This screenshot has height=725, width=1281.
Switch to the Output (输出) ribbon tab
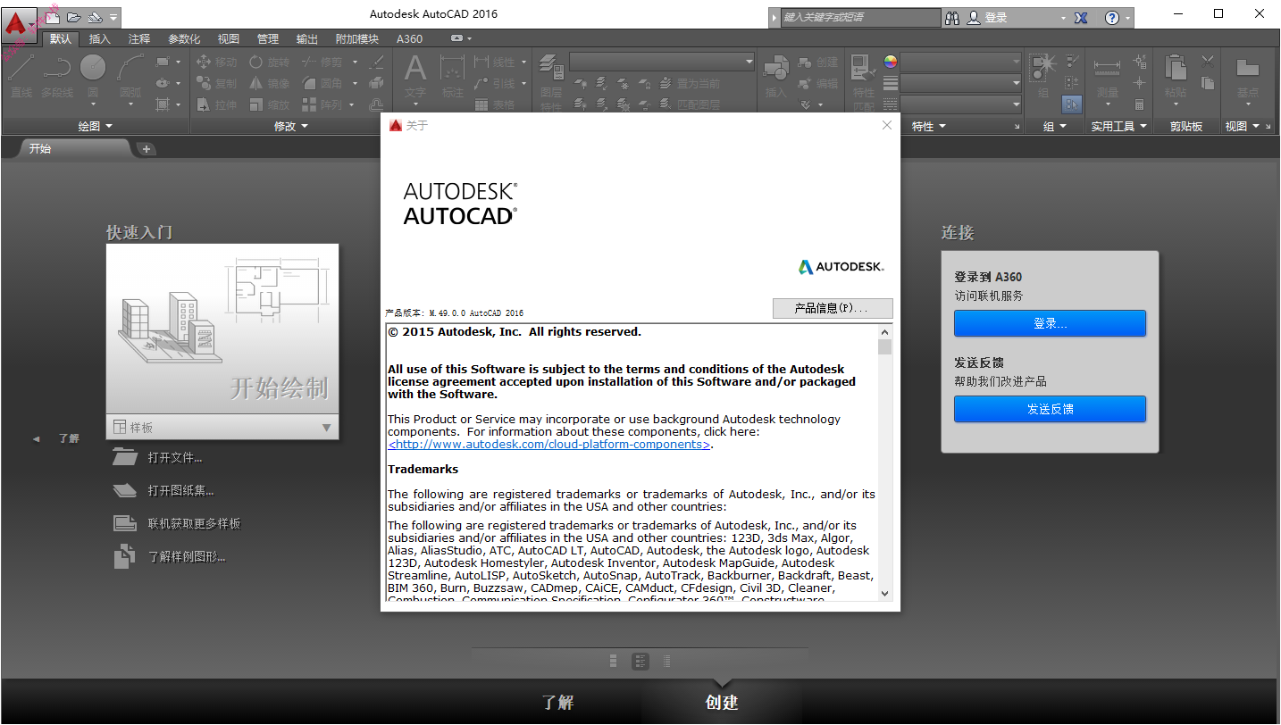click(x=307, y=39)
